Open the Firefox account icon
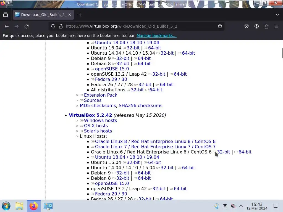 (256, 26)
